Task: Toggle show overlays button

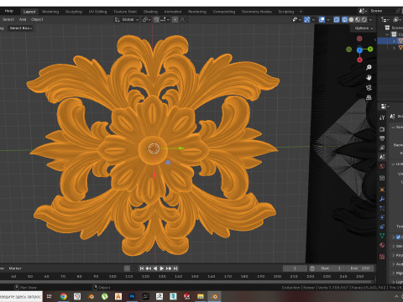Action: point(322,19)
